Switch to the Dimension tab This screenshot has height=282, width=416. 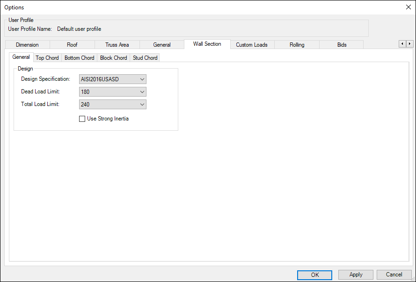point(27,45)
